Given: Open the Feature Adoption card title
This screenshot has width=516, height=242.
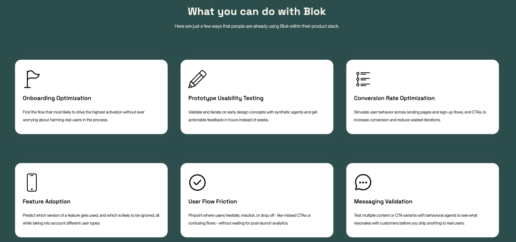Looking at the screenshot, I should click(47, 201).
